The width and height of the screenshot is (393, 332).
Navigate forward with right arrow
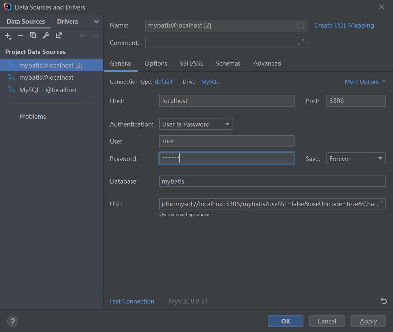pos(96,35)
